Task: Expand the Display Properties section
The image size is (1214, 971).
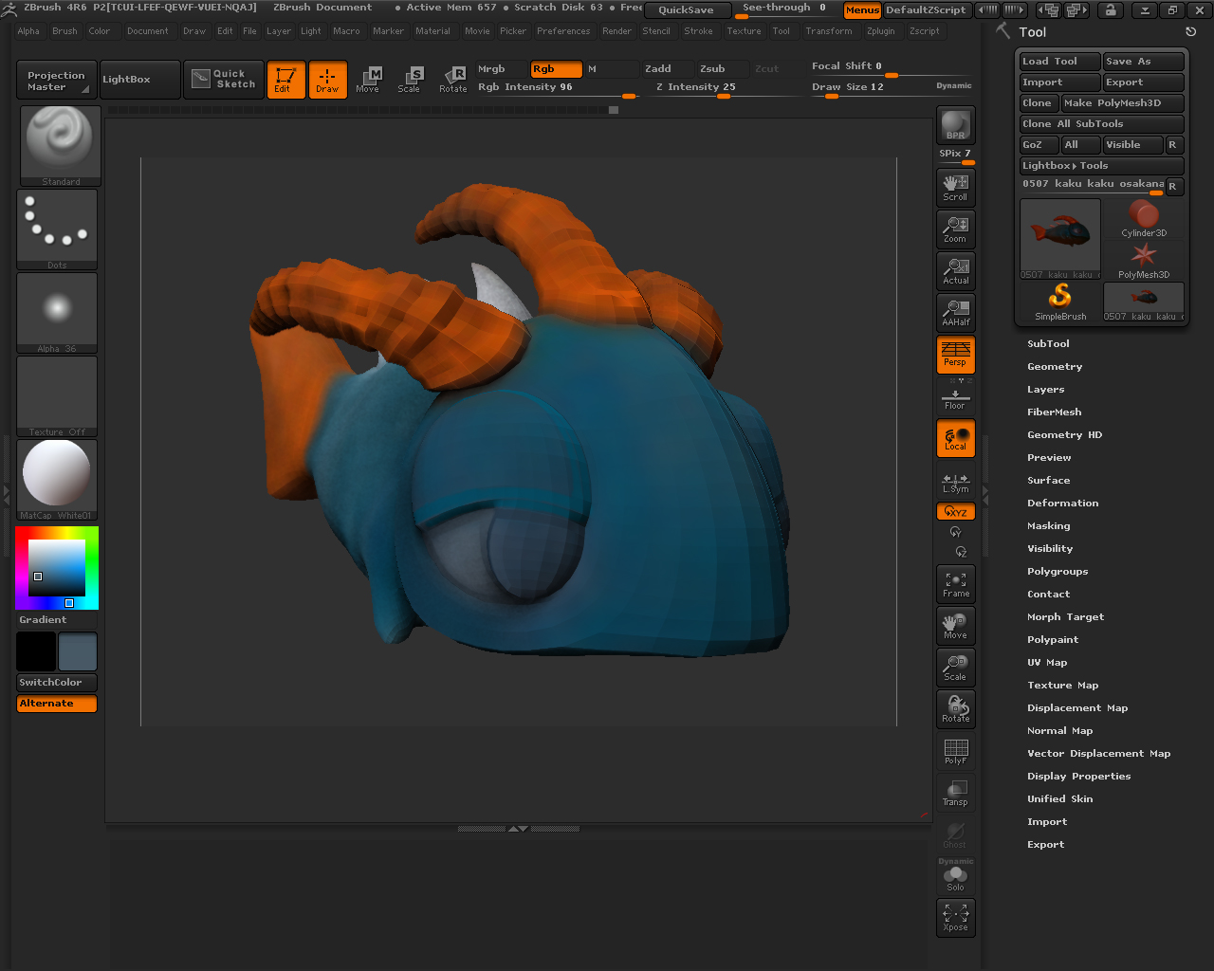Action: click(1078, 777)
